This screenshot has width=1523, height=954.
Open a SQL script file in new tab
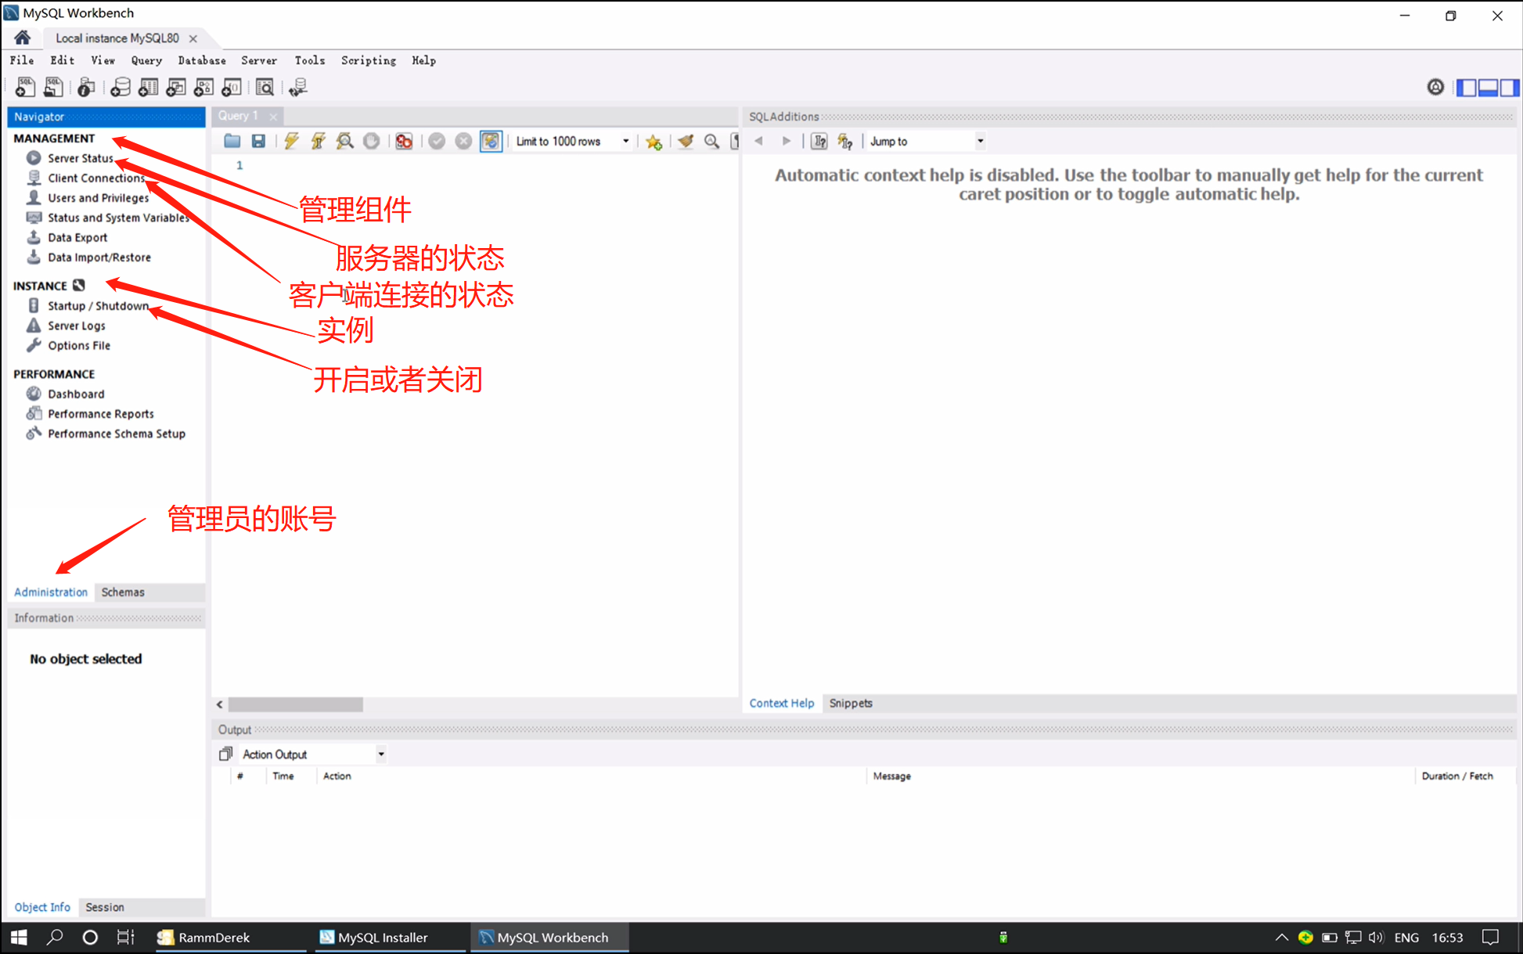52,87
